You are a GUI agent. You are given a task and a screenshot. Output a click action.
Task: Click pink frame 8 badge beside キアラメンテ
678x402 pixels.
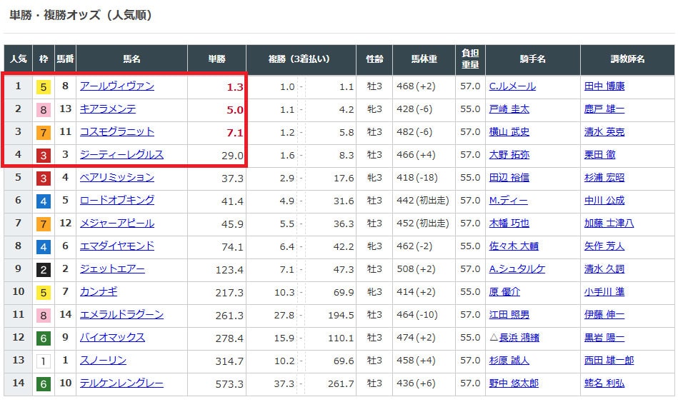[x=44, y=110]
